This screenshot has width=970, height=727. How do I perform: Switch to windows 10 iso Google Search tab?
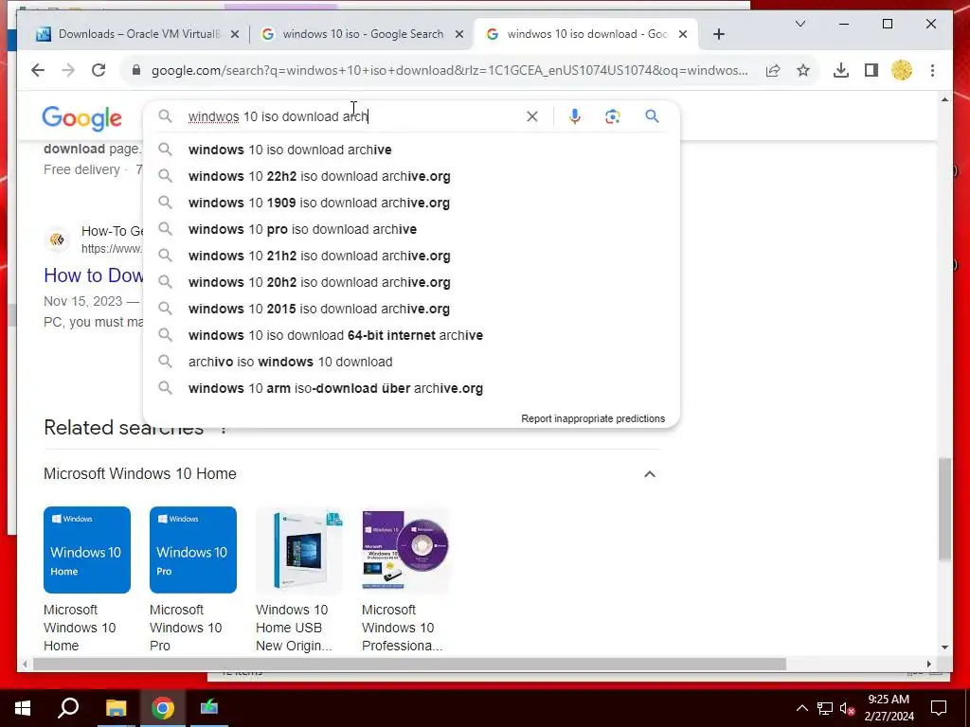[x=362, y=34]
